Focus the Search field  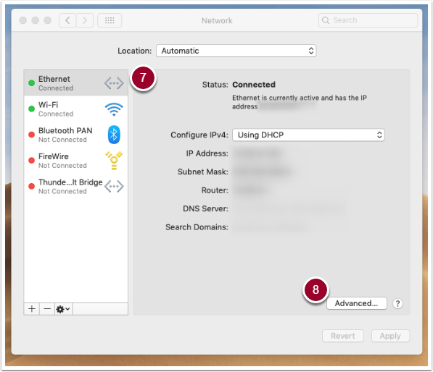(368, 20)
